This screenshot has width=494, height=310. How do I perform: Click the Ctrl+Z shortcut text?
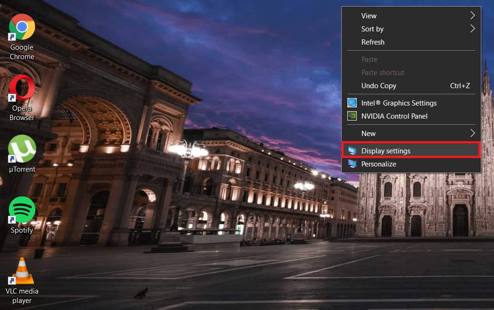460,85
